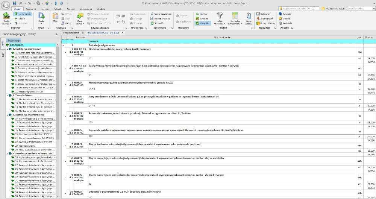Viewport: 376px width, 199px height.
Task: Pin the navigation panel via pin icon
Action: pos(57,34)
